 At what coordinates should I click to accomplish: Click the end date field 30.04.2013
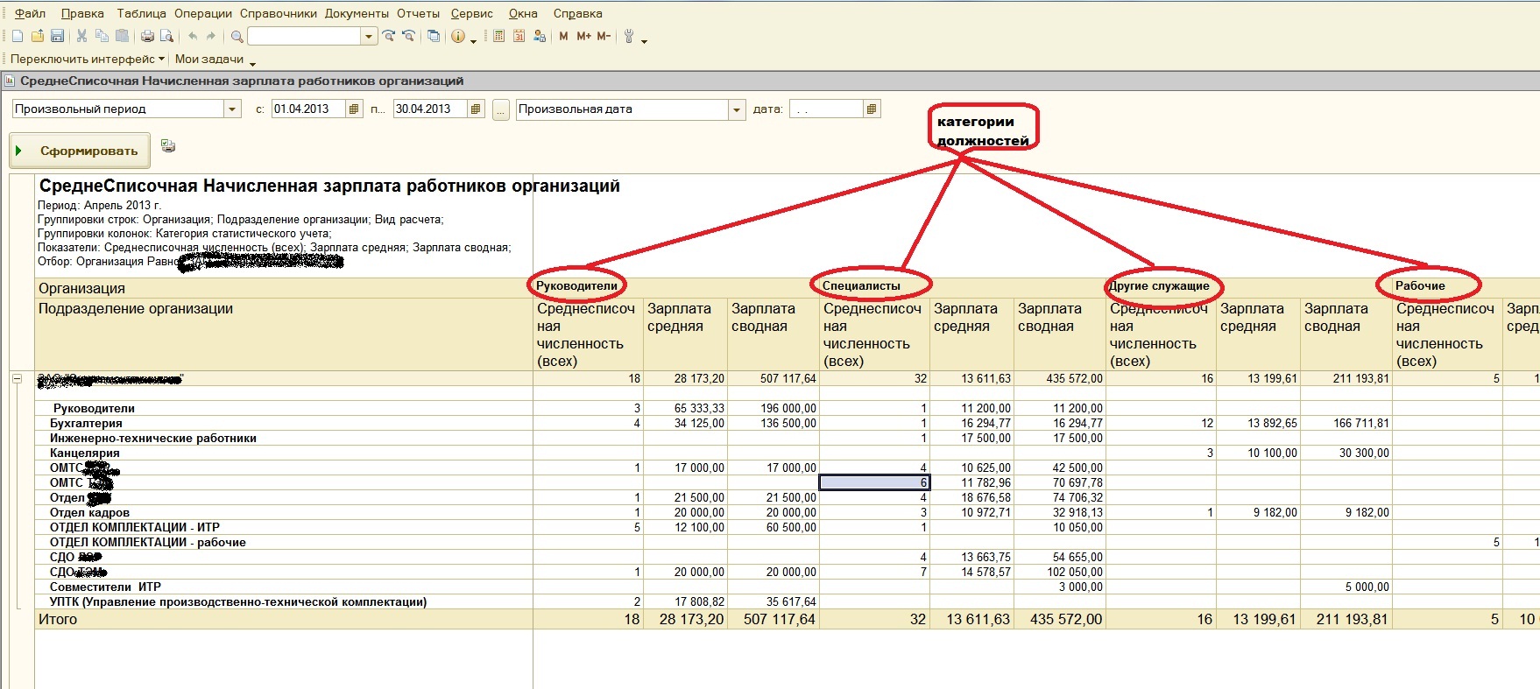(x=431, y=109)
